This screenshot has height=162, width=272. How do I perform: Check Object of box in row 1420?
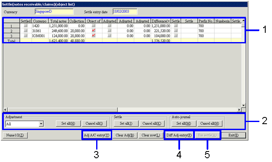pyautogui.click(x=94, y=26)
